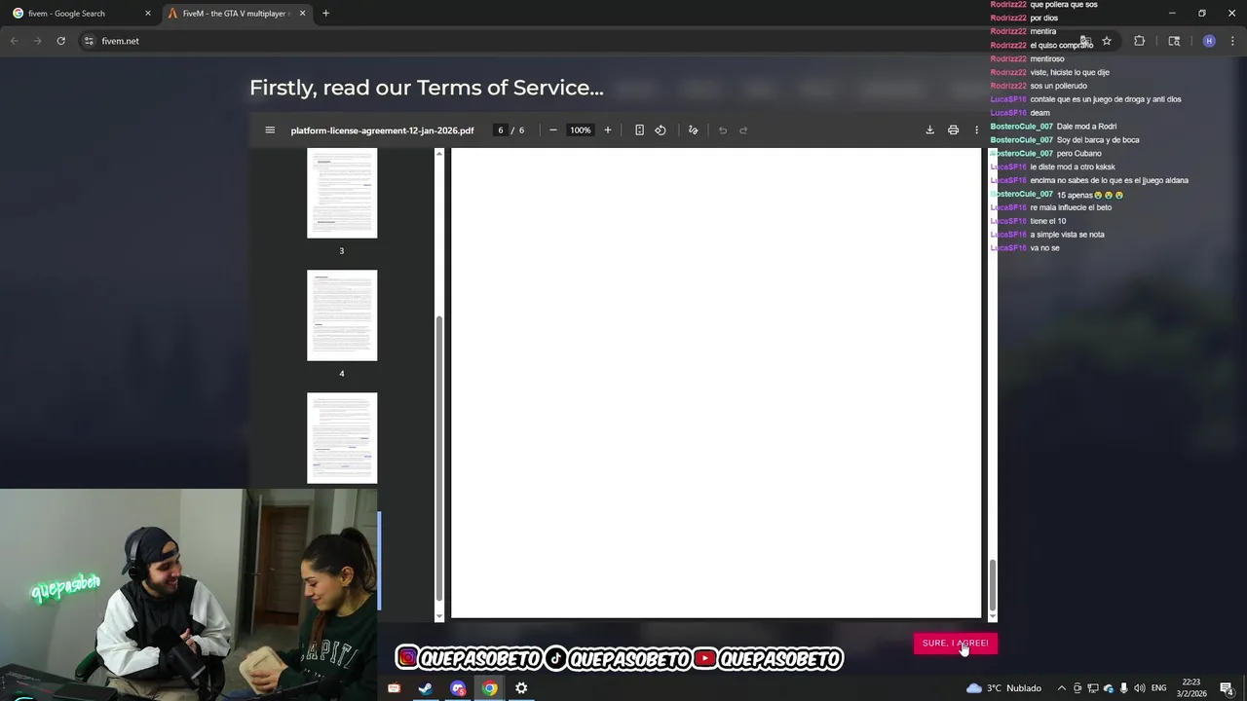Print the PDF document
The width and height of the screenshot is (1247, 701).
click(x=953, y=130)
